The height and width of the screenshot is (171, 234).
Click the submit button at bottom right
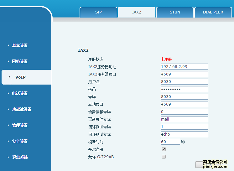pos(199,164)
